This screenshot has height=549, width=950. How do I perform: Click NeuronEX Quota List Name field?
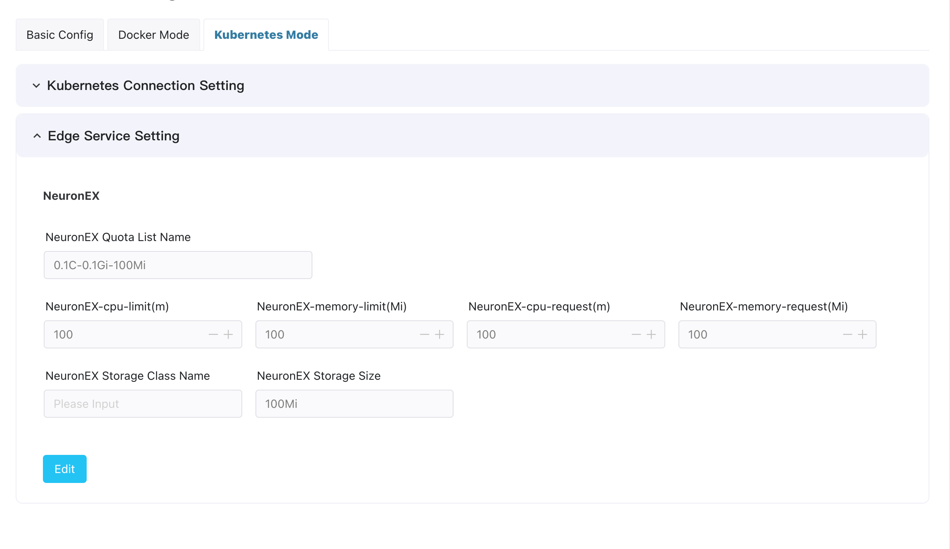pos(178,265)
